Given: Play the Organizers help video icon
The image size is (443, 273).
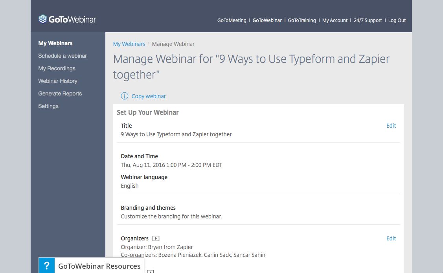Looking at the screenshot, I should pyautogui.click(x=156, y=238).
